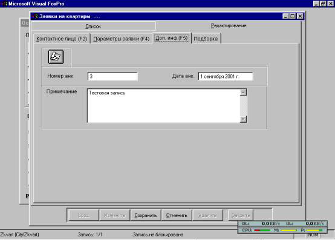Viewport: 335px width, 240px height.
Task: Click the Номер анк. input field
Action: tap(112, 76)
